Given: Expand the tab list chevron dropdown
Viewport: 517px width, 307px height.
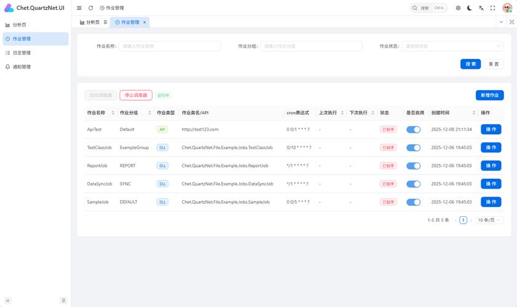Looking at the screenshot, I should (501, 22).
